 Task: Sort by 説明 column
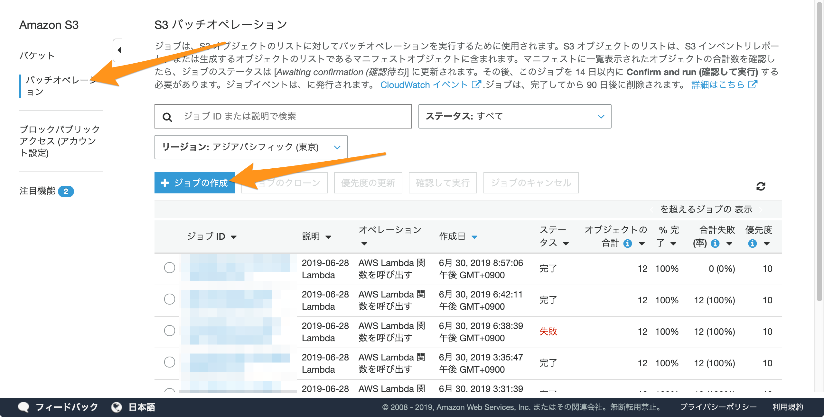point(317,237)
